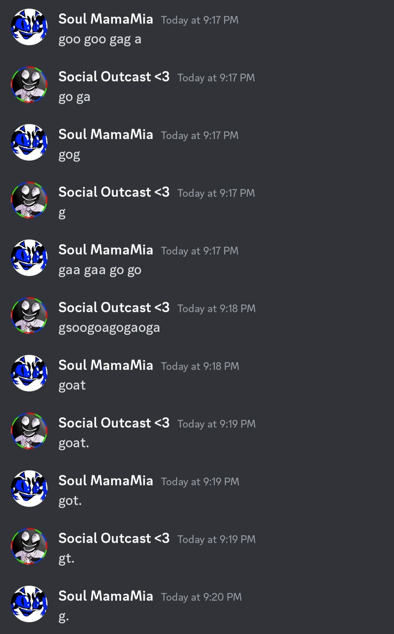Click the 9:18 PM timestamp beside Soul MamaMia

[200, 366]
